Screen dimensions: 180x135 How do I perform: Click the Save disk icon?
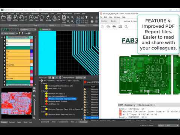pos(9,18)
